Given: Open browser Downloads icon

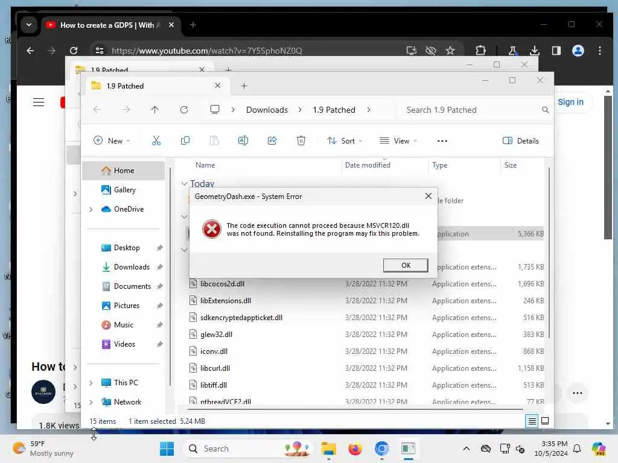Looking at the screenshot, I should [x=534, y=51].
